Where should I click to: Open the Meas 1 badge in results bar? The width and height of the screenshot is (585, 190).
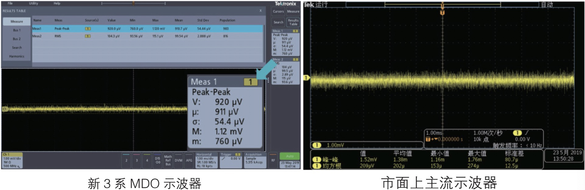click(x=286, y=42)
